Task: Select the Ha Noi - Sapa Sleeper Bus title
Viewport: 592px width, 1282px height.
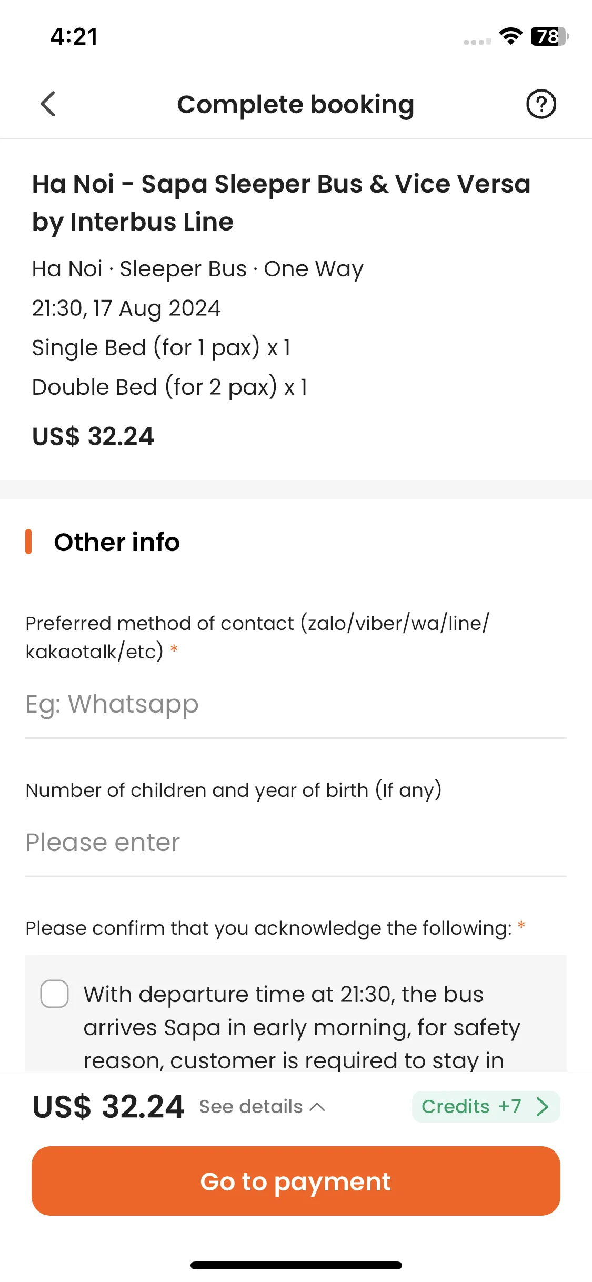Action: pos(282,203)
